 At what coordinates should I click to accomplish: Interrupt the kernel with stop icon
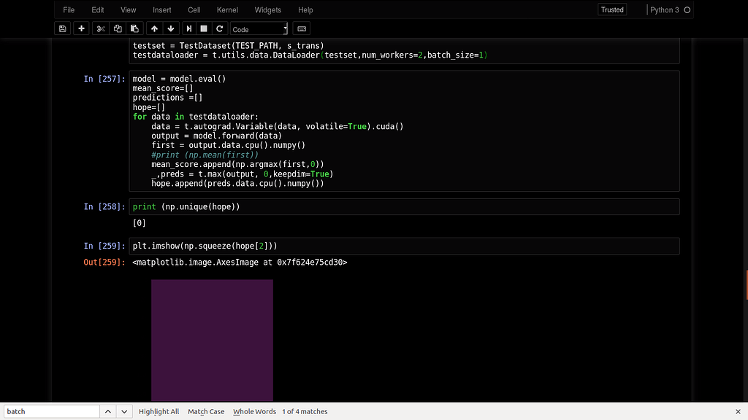(x=204, y=28)
